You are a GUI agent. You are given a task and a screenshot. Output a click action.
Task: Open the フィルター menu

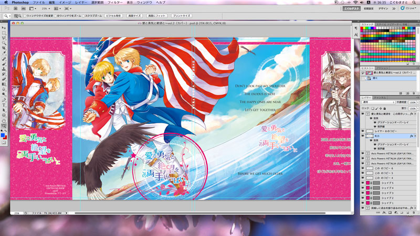pos(115,3)
